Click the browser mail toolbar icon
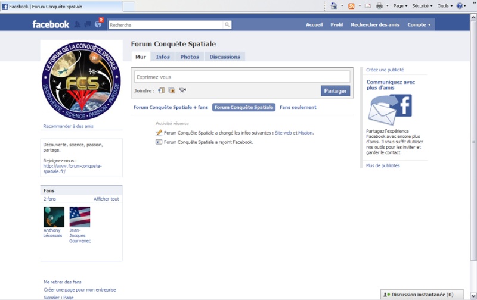The width and height of the screenshot is (477, 300). coord(368,6)
